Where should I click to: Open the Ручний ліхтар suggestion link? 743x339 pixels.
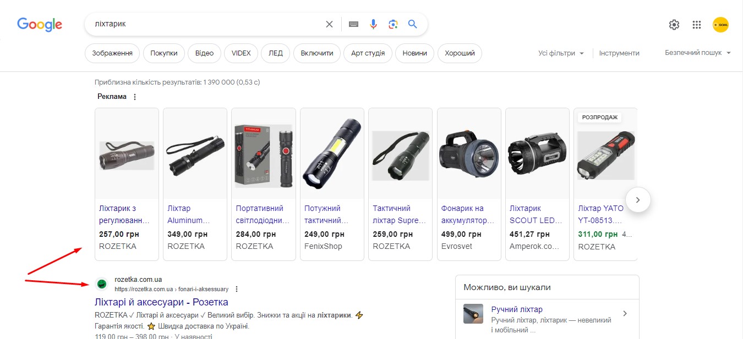click(x=517, y=309)
